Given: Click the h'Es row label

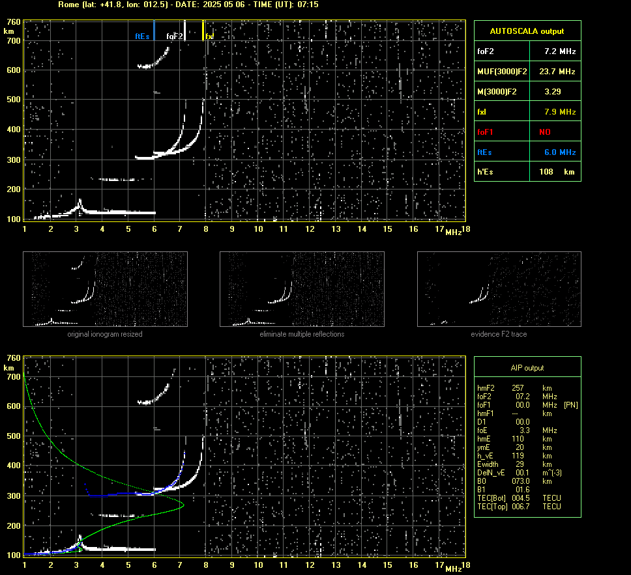Looking at the screenshot, I should [x=485, y=172].
